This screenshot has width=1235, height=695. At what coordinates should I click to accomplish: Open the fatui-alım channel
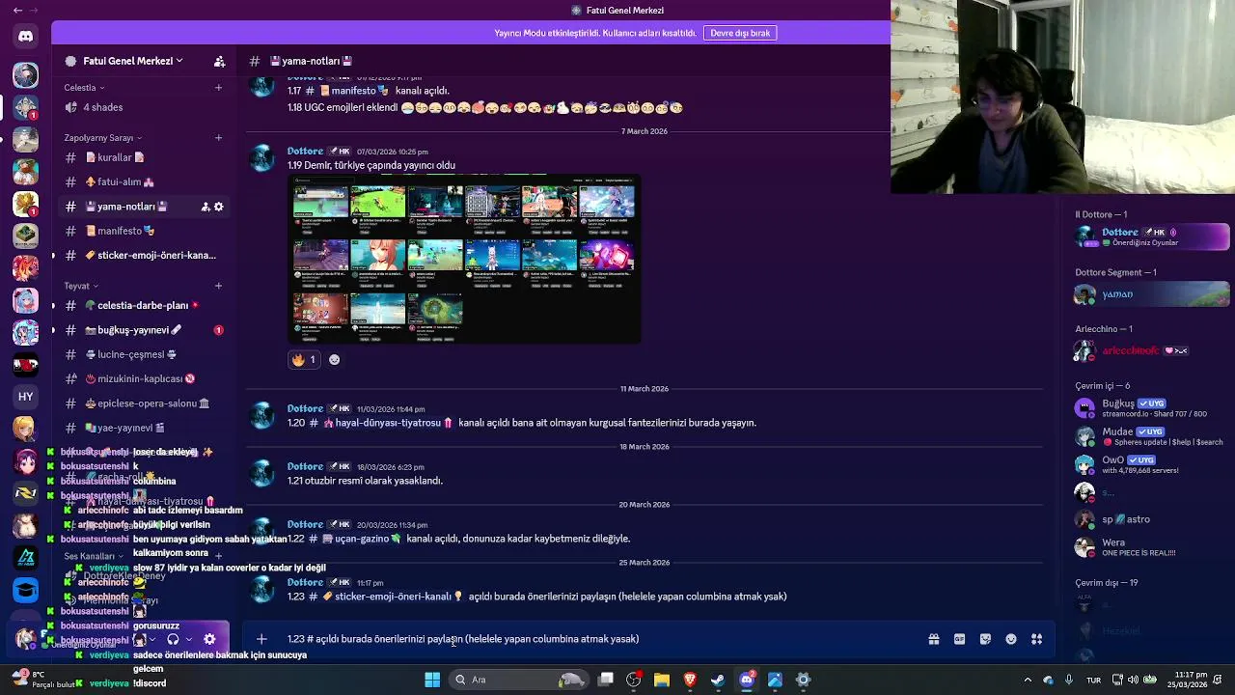pos(142,181)
